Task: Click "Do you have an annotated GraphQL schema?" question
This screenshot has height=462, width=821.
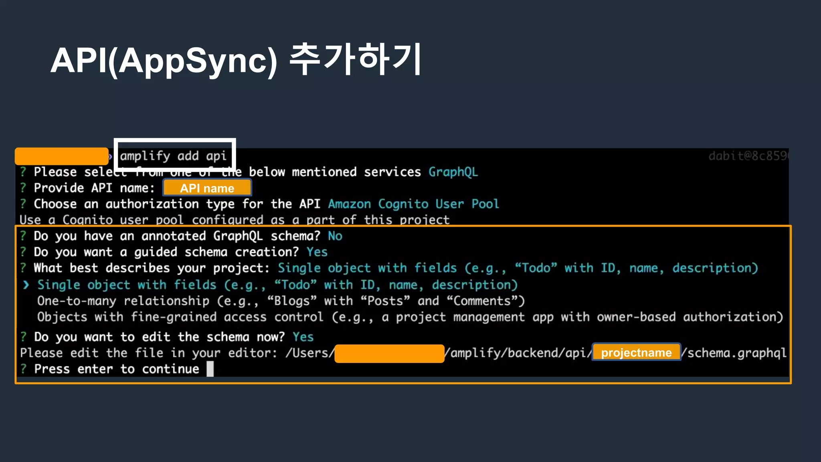Action: point(177,236)
